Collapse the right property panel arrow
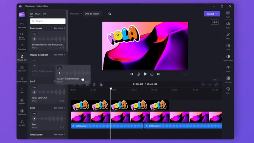Image resolution: width=254 pixels, height=143 pixels. tap(221, 71)
